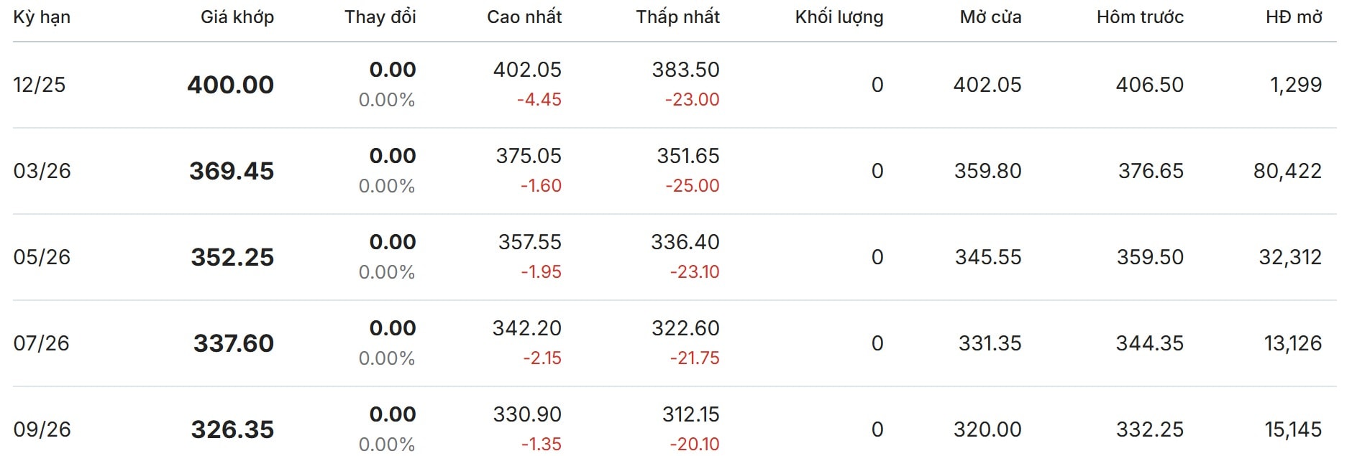This screenshot has height=456, width=1352.
Task: Click the 369.45 matched price
Action: (x=232, y=171)
